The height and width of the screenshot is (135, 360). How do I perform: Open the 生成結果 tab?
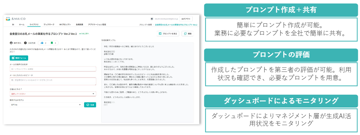coord(79,25)
